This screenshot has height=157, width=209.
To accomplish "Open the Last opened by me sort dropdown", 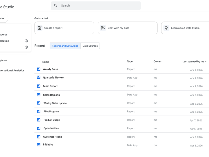I will click(194, 61).
